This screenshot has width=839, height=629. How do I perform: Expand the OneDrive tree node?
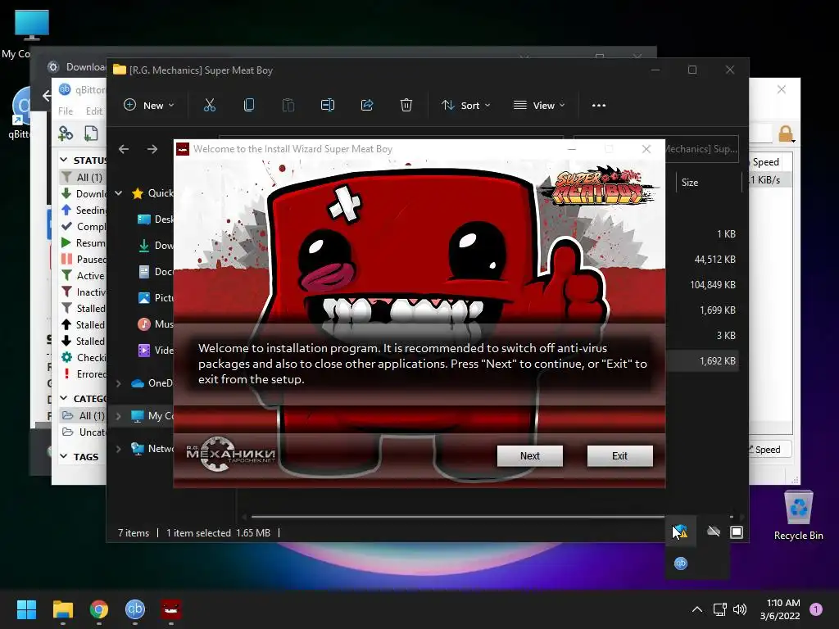(x=119, y=383)
